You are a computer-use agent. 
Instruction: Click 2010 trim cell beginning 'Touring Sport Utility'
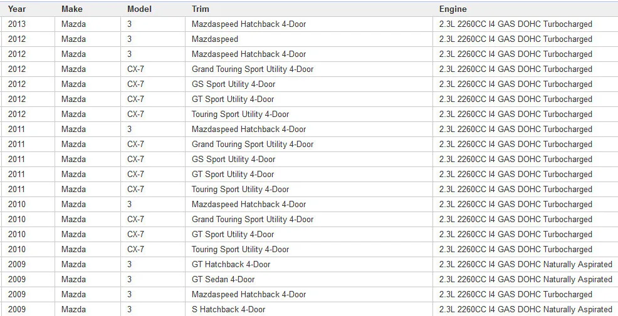tap(309, 249)
